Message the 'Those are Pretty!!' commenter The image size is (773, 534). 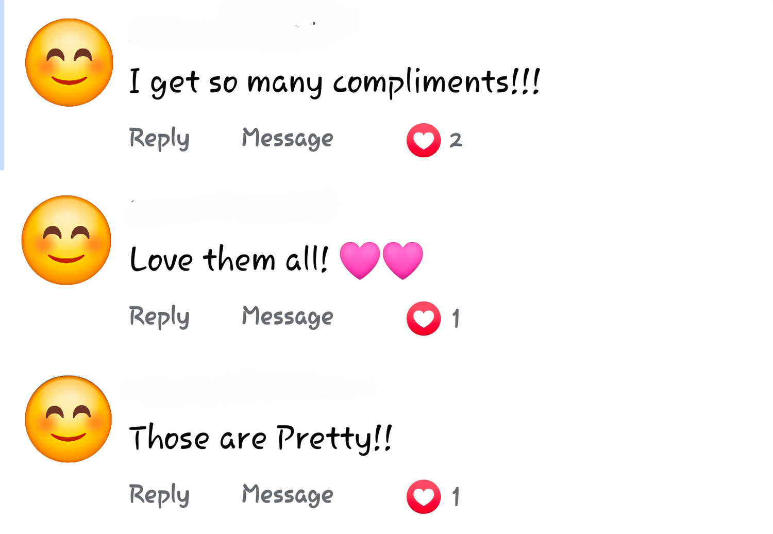coord(288,495)
